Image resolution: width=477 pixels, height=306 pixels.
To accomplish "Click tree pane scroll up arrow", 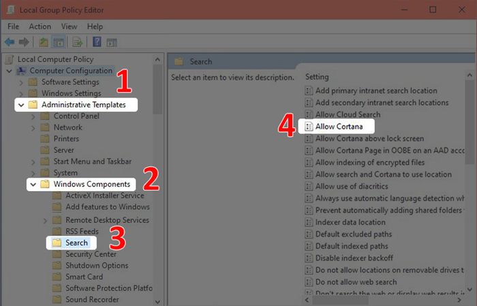I will tap(157, 60).
